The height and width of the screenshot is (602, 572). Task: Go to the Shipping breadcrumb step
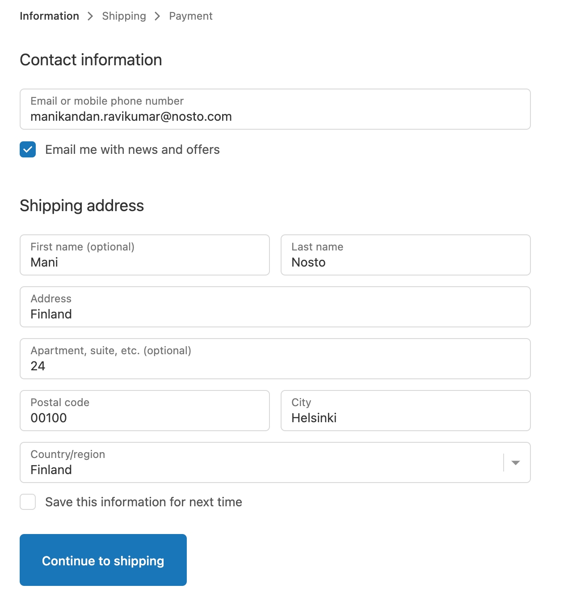click(124, 16)
